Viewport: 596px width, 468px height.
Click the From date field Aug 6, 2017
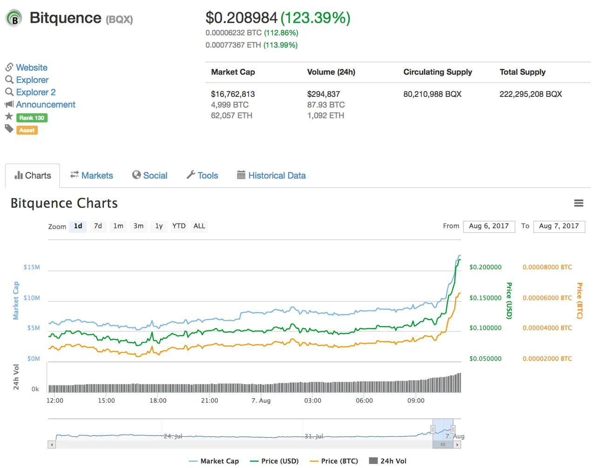pyautogui.click(x=489, y=226)
